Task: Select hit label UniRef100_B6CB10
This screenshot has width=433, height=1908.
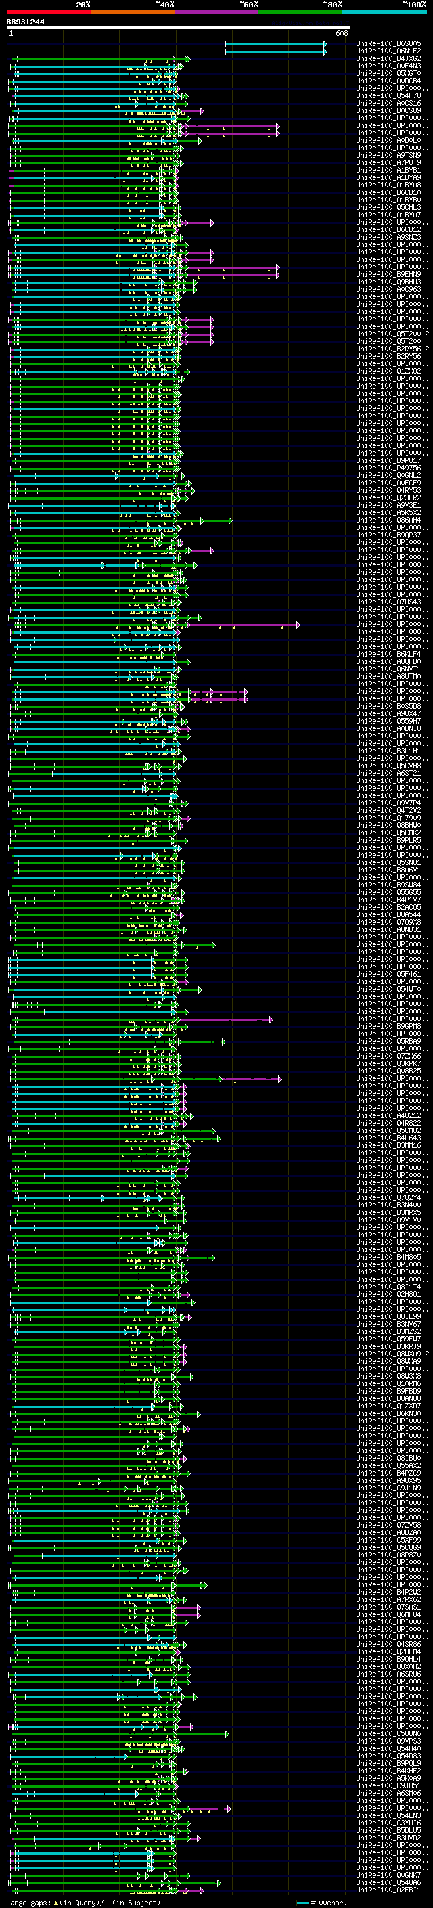Action: pos(388,193)
